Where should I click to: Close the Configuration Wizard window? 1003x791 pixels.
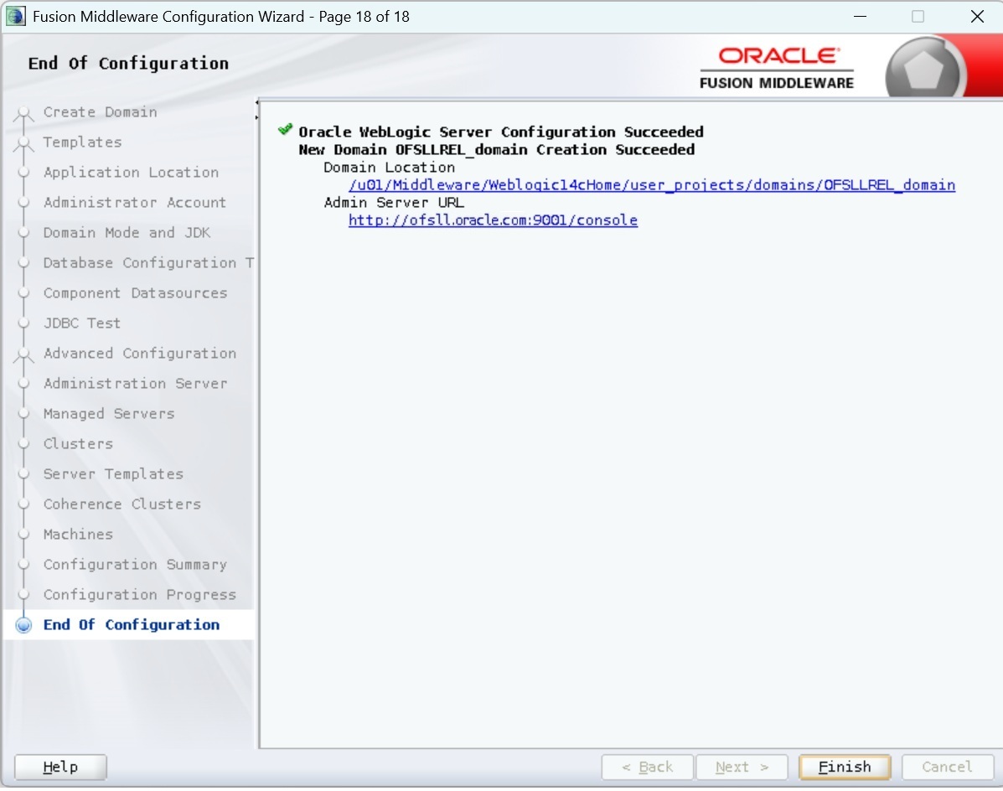click(x=977, y=17)
